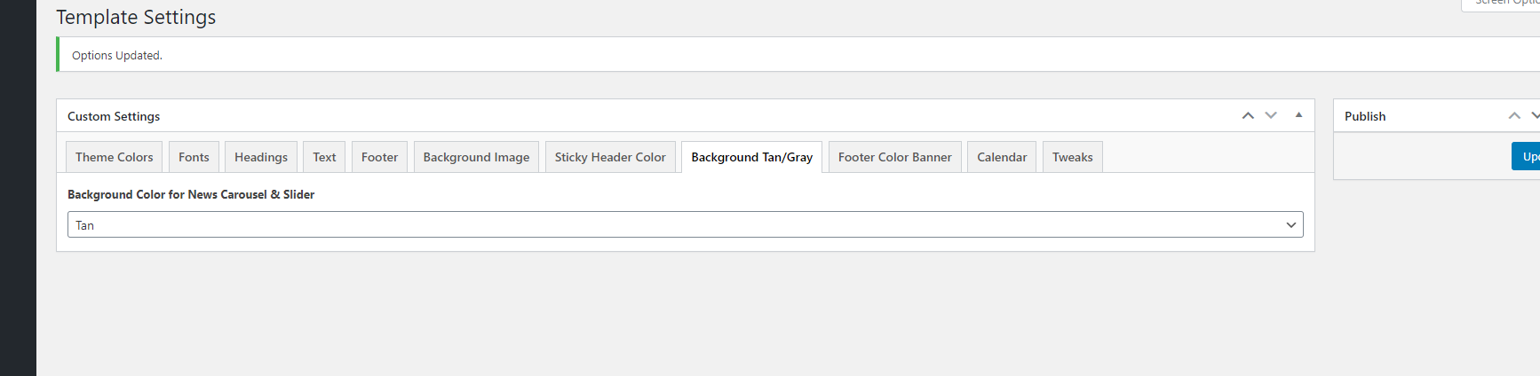Show the Footer tab settings
This screenshot has height=376, width=1540.
coord(379,157)
